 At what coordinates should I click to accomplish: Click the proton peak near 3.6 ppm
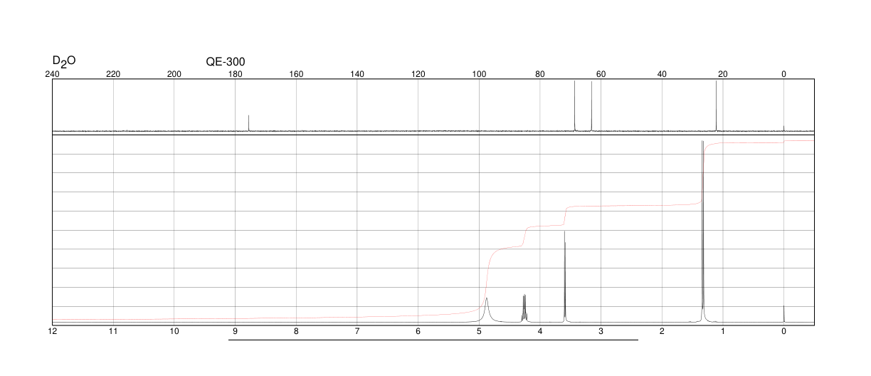pyautogui.click(x=564, y=276)
